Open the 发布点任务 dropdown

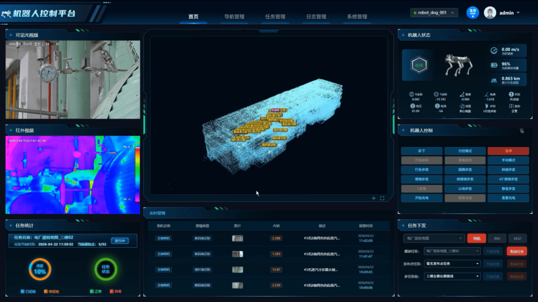tap(452, 264)
